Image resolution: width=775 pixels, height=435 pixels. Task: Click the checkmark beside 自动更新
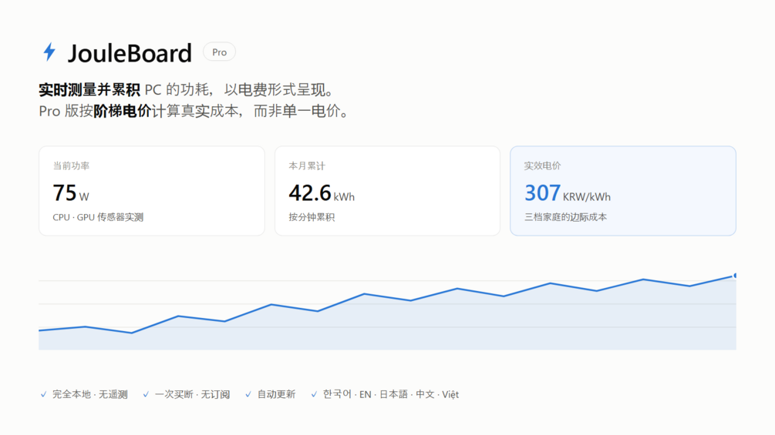click(x=248, y=394)
